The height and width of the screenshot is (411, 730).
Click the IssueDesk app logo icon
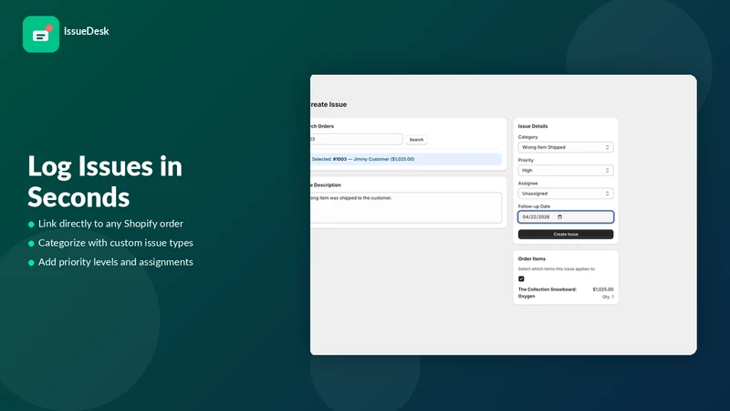click(x=41, y=35)
